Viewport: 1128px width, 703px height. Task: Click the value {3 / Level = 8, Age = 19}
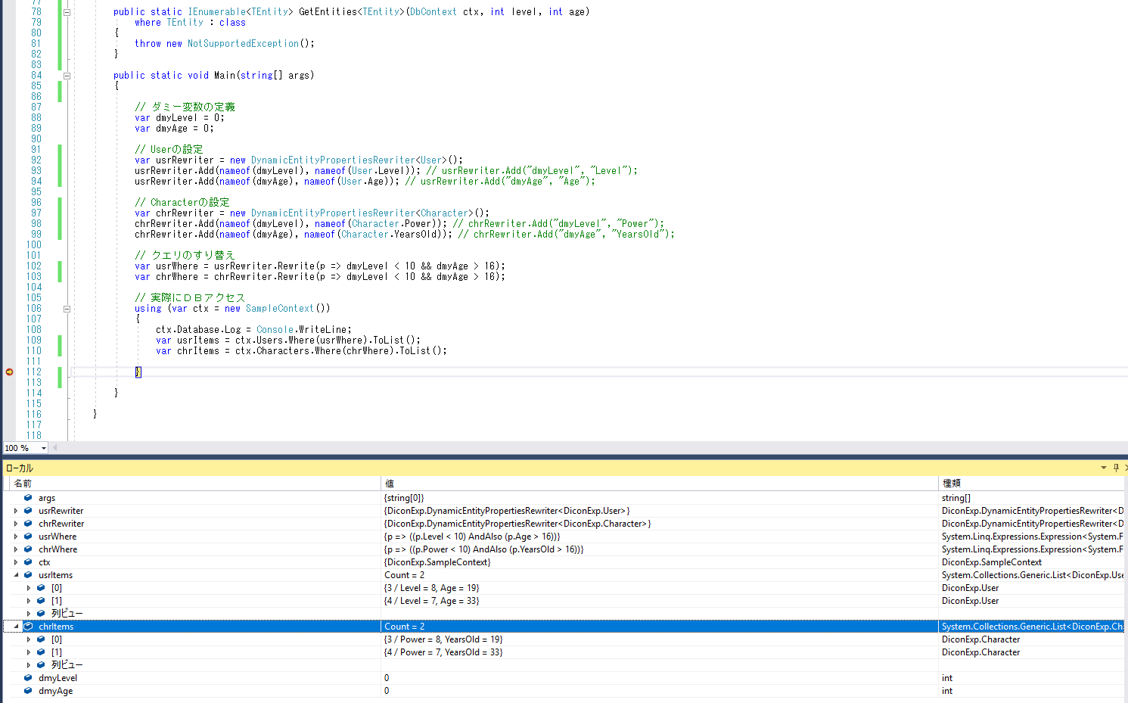[431, 588]
